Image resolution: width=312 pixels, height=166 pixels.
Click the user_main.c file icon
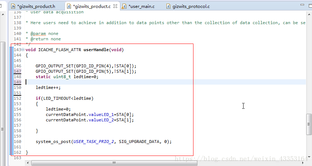(x=124, y=6)
